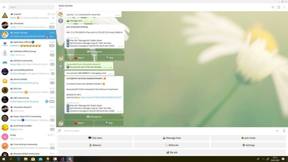Click Skip under Ultrachain Airdrop ad
Viewport: 288px width, 162px height.
(109, 58)
